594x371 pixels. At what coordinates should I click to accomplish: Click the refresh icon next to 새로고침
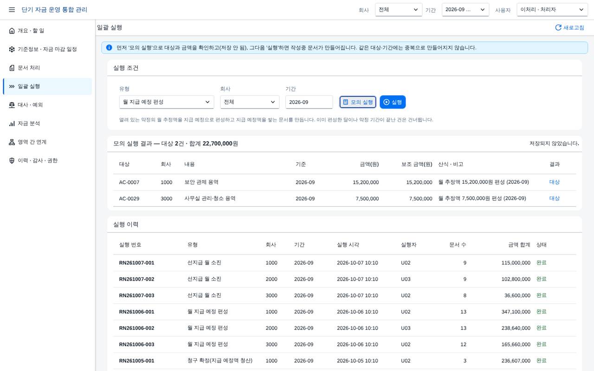point(558,27)
